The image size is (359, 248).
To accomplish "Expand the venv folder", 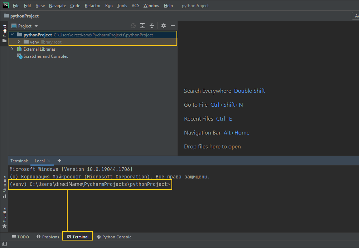I will click(19, 42).
